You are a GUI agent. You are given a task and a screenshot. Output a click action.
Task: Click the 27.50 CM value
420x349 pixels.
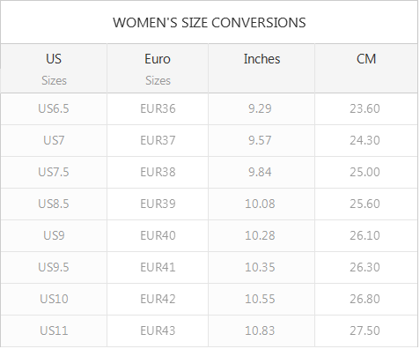point(365,330)
